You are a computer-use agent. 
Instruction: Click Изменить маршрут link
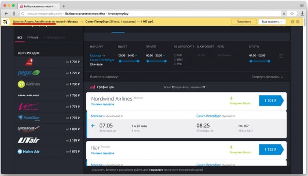pyautogui.click(x=104, y=77)
